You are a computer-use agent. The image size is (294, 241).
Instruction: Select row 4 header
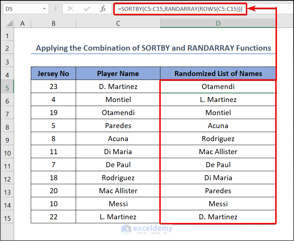pyautogui.click(x=7, y=73)
